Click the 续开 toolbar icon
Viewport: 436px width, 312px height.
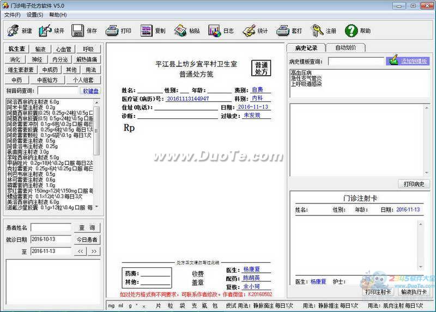pos(45,31)
